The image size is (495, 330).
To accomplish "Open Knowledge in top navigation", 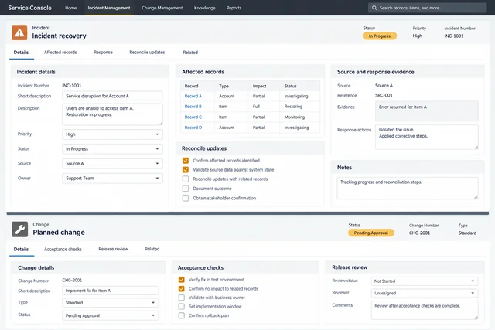I will point(204,8).
